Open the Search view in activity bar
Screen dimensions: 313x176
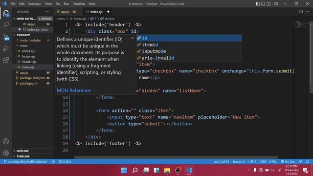pos(6,25)
